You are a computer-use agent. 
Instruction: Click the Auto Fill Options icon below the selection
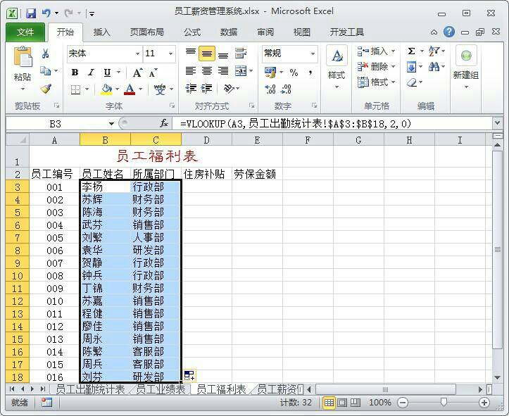point(189,376)
